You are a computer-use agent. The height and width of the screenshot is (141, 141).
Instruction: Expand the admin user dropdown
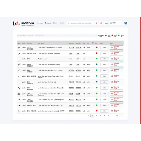(116, 23)
